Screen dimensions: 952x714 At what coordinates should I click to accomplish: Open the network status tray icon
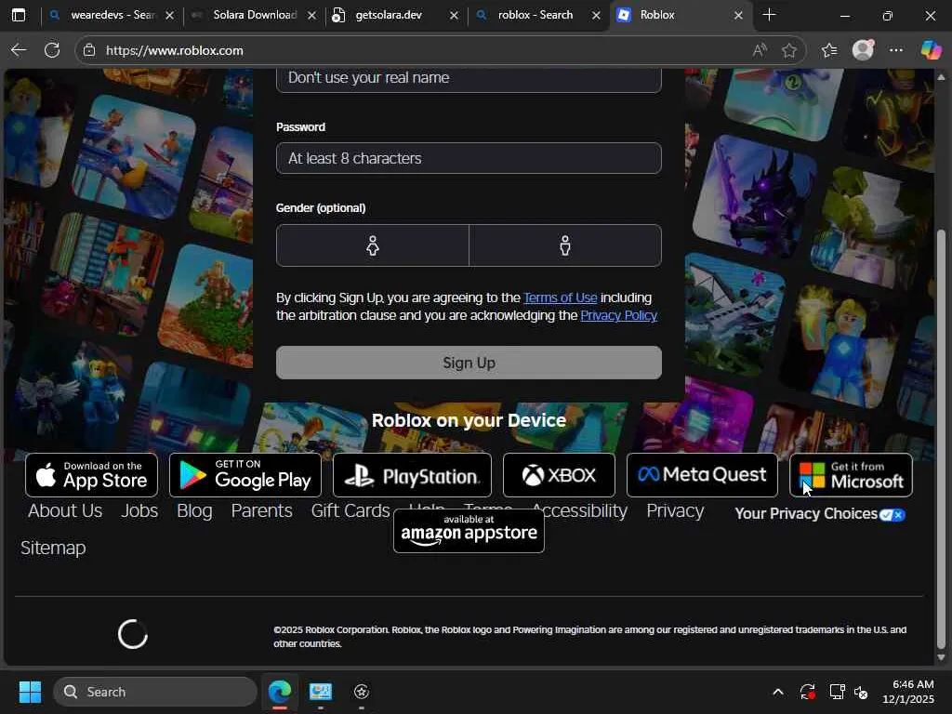pyautogui.click(x=838, y=692)
